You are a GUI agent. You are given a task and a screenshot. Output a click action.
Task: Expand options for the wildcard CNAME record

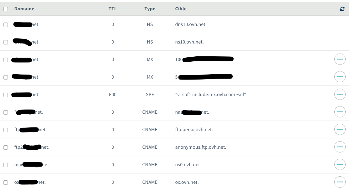[340, 112]
